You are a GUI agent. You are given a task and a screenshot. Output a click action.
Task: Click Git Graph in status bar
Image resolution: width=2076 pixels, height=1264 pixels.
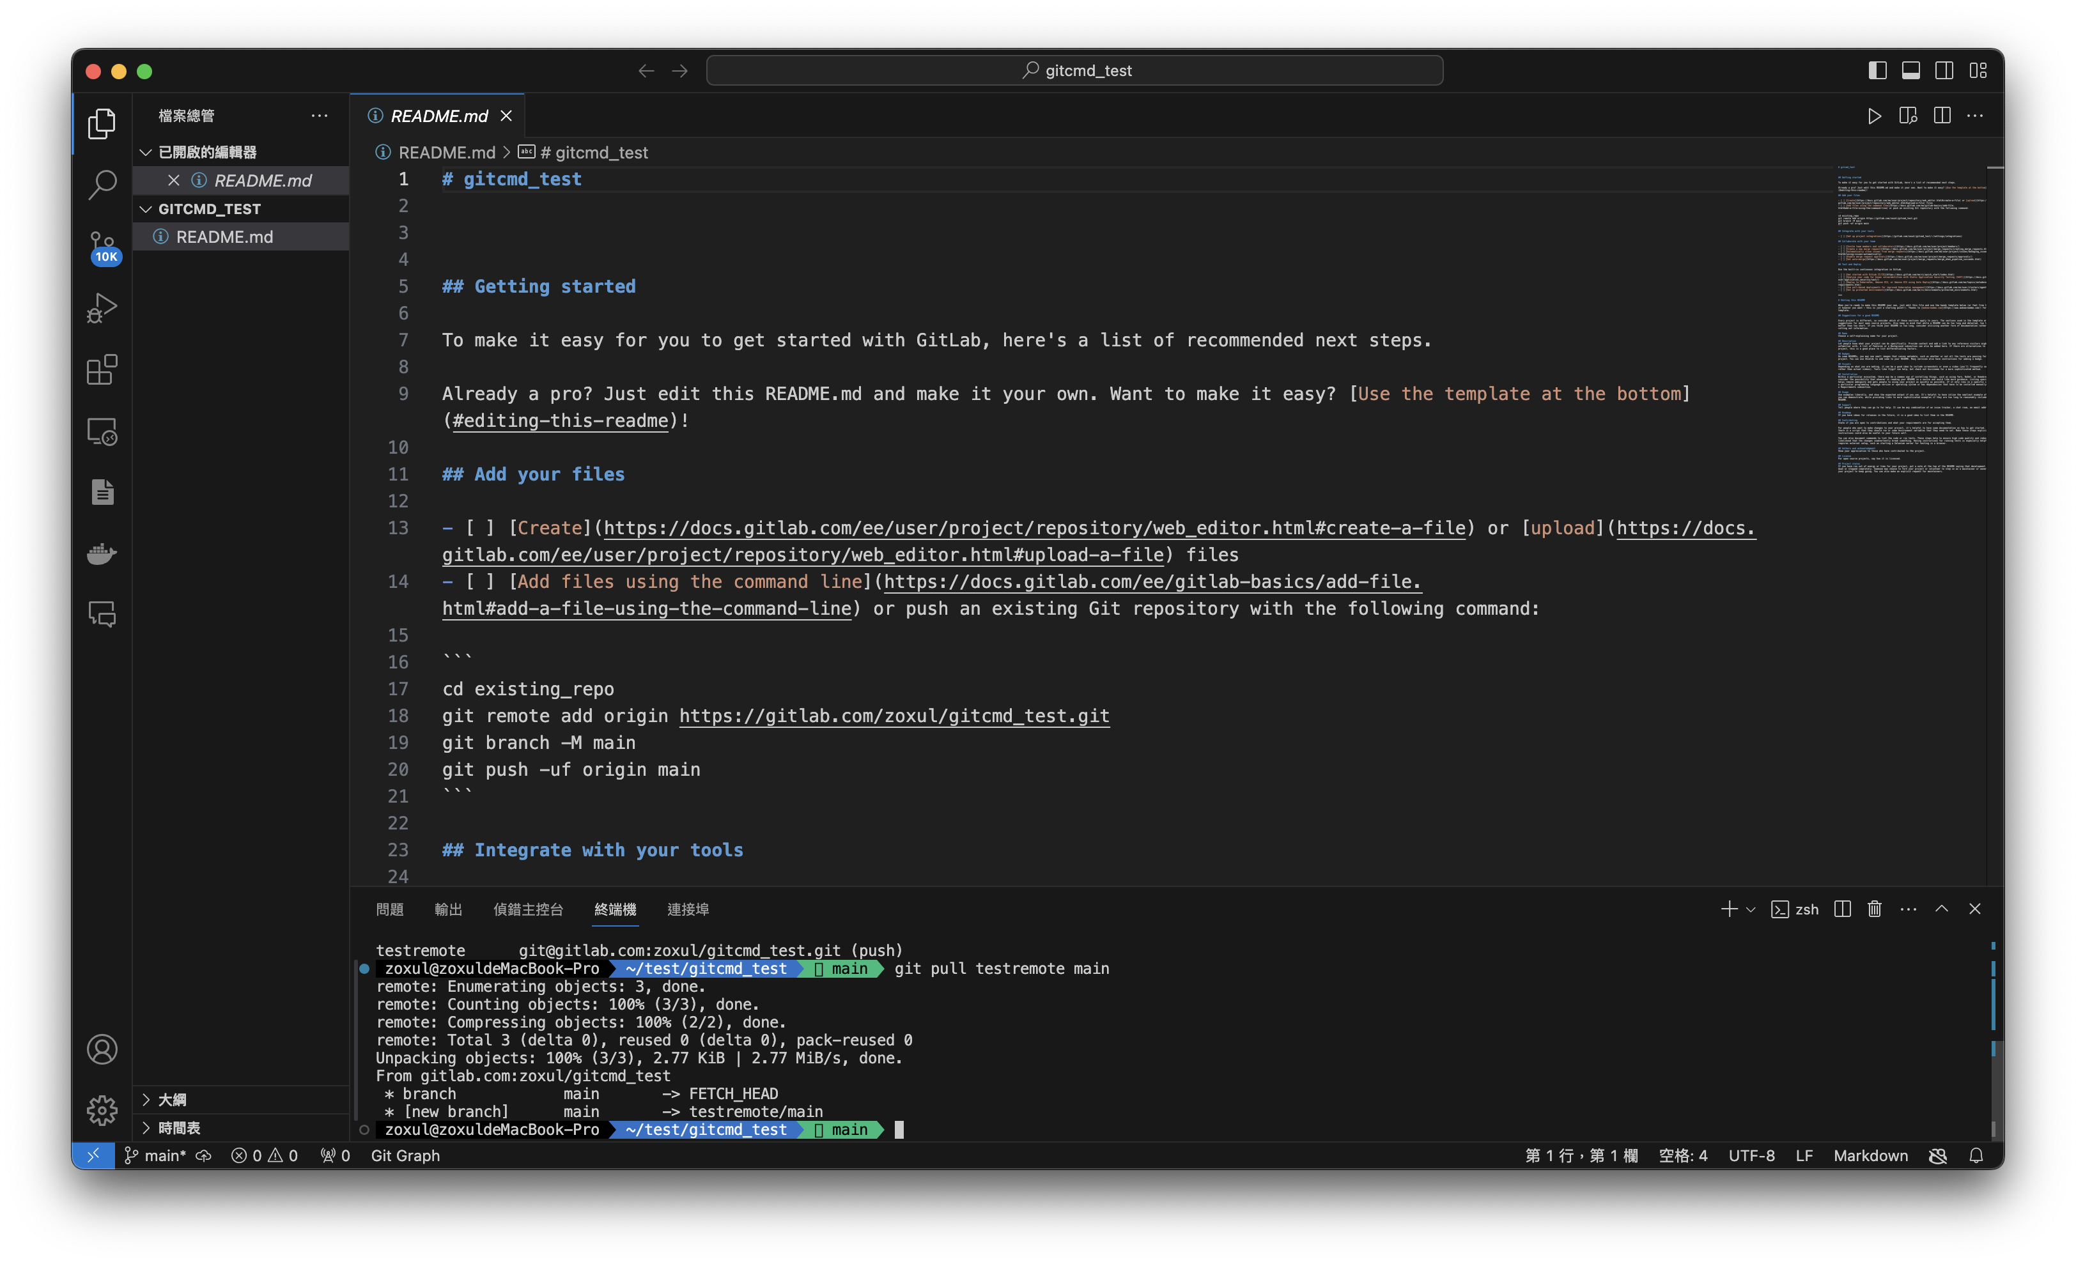(x=405, y=1155)
